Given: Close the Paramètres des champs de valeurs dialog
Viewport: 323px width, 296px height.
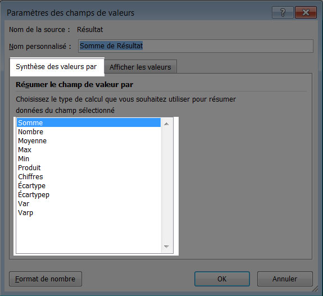Looking at the screenshot, I should click(306, 12).
